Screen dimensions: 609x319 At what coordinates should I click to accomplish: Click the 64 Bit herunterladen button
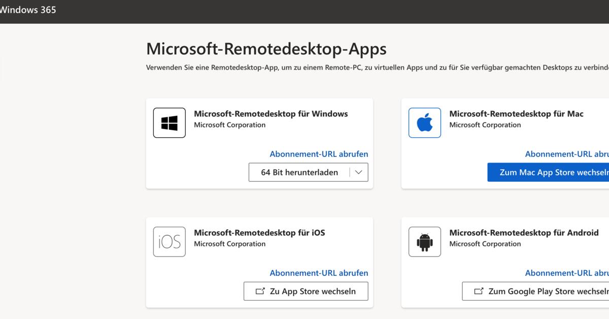(x=299, y=172)
